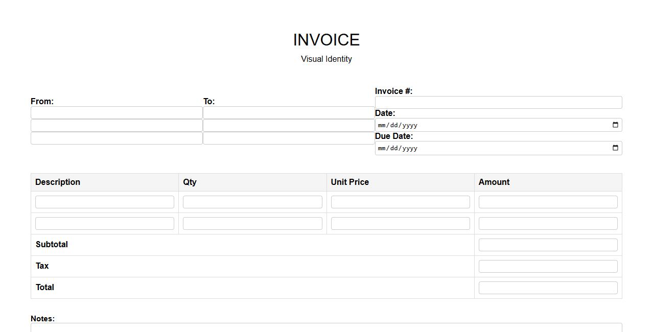
Task: Click the Tax amount field
Action: click(x=548, y=267)
